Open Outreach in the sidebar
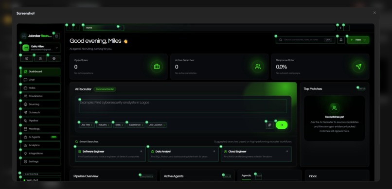 tap(40, 113)
